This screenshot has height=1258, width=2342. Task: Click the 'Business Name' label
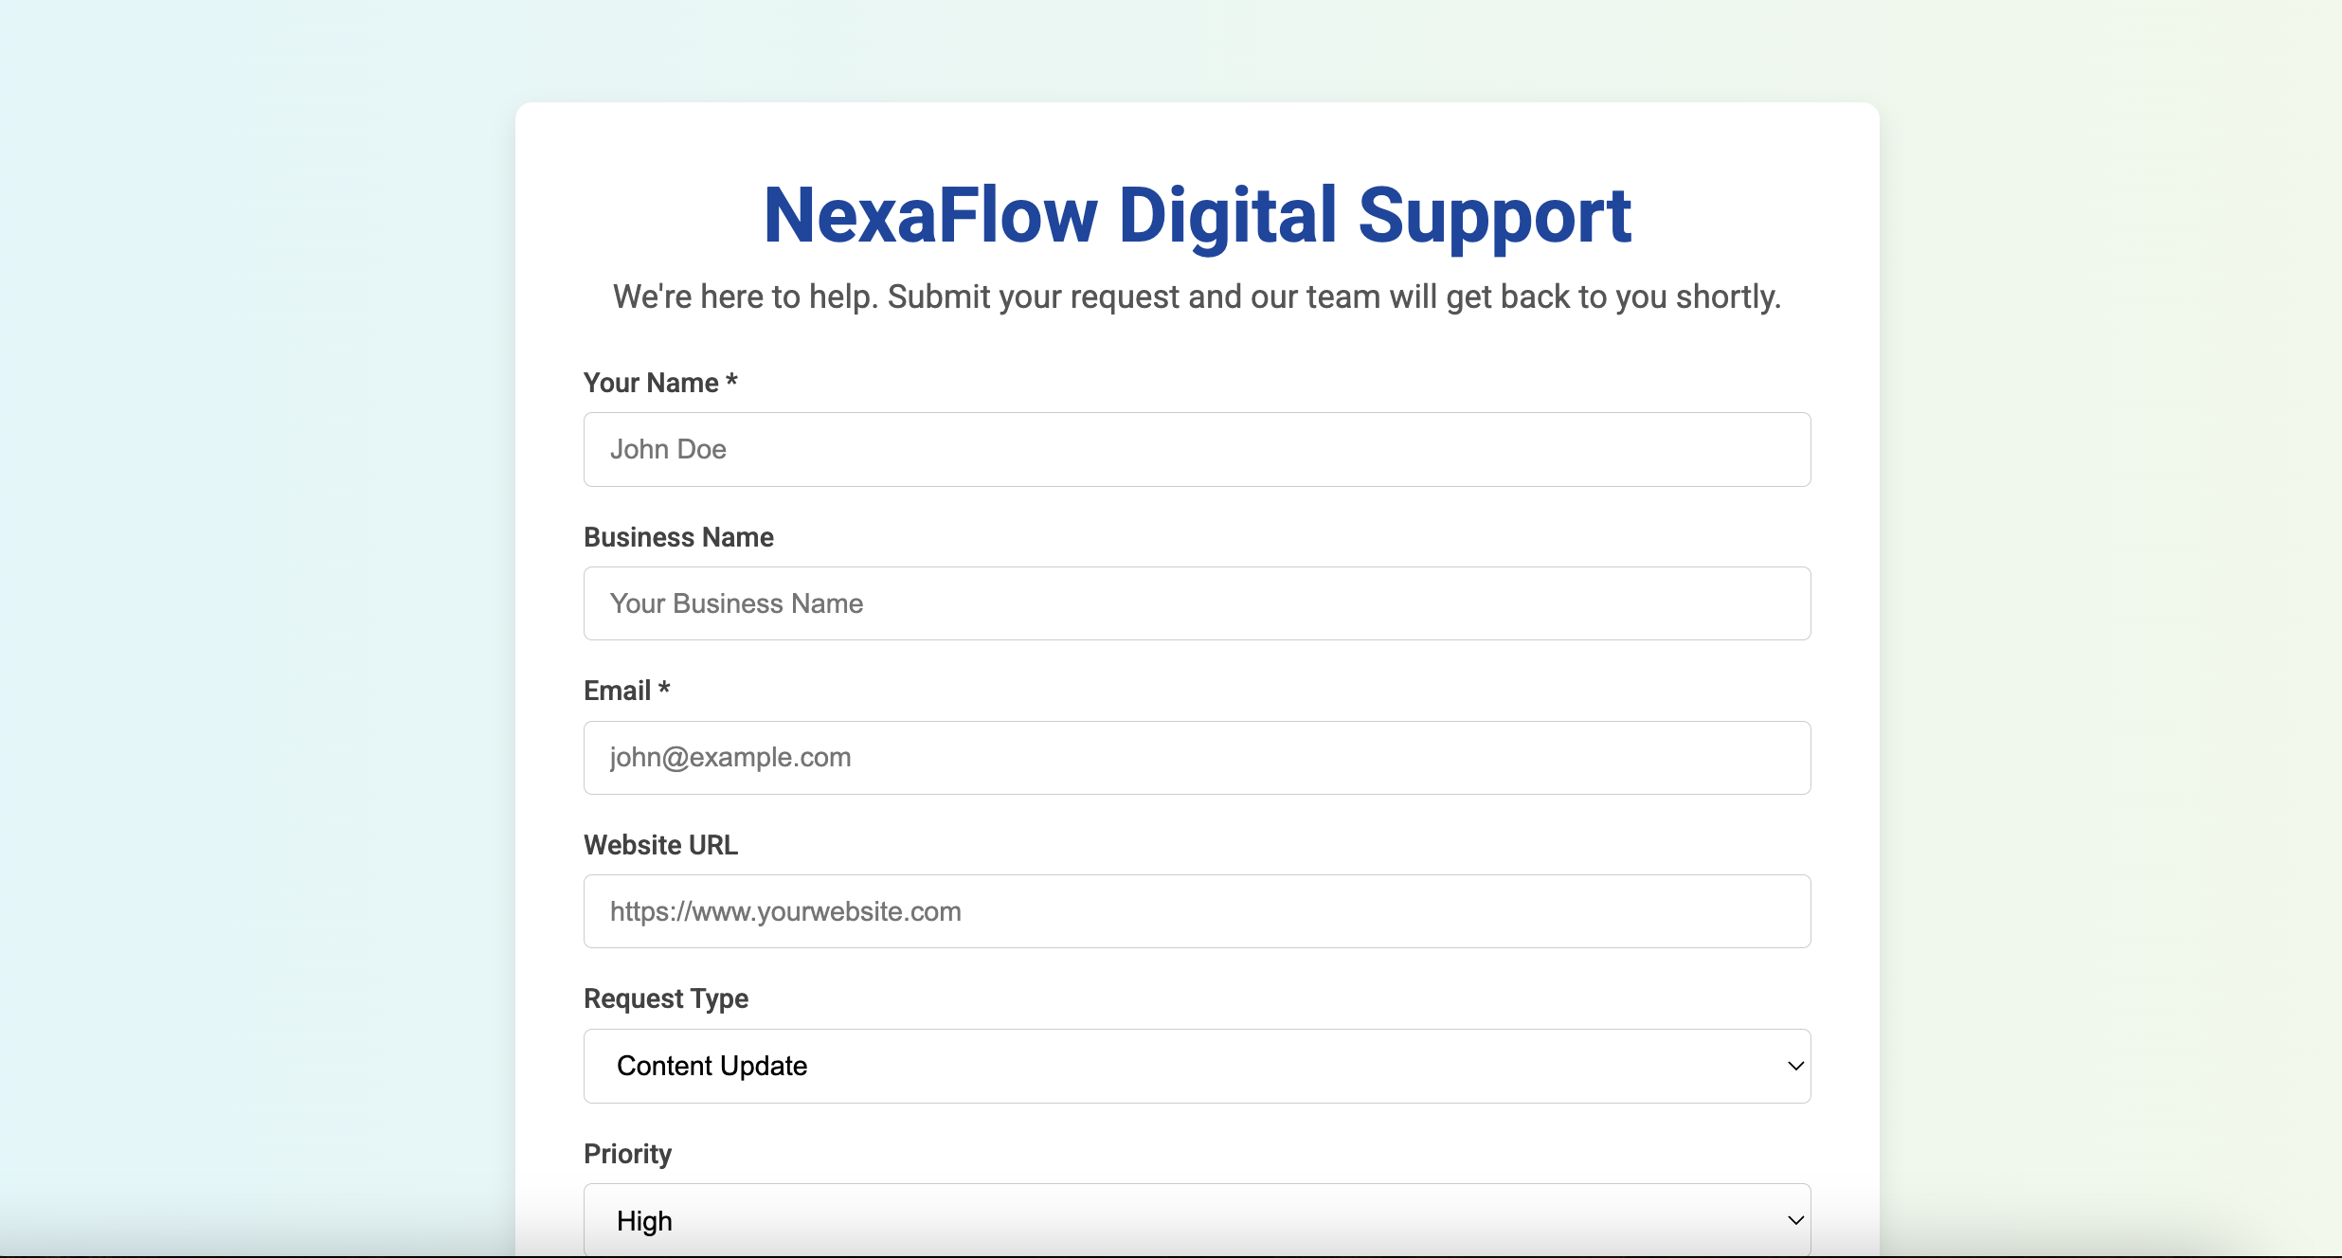pyautogui.click(x=678, y=537)
